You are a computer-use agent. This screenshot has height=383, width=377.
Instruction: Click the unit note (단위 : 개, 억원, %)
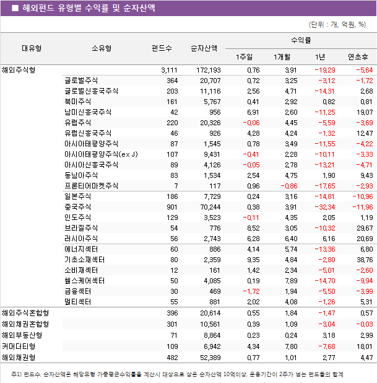click(337, 24)
